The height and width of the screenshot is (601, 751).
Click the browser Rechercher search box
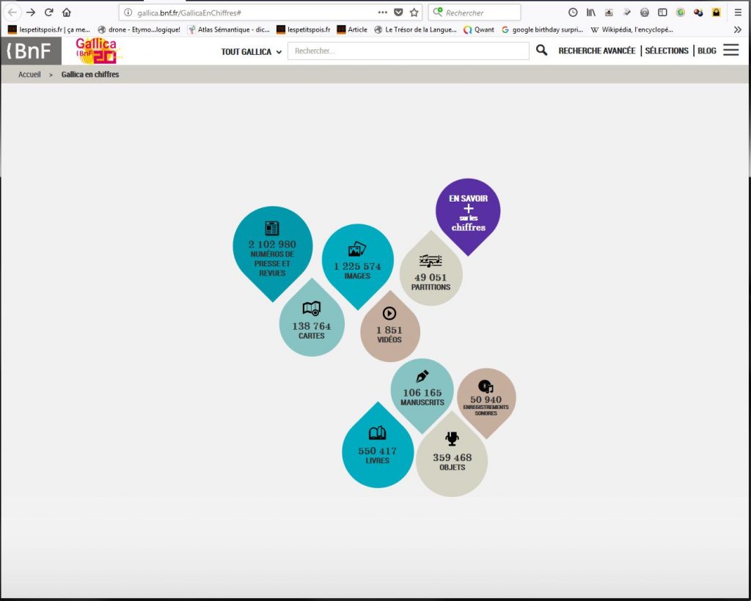click(x=475, y=12)
